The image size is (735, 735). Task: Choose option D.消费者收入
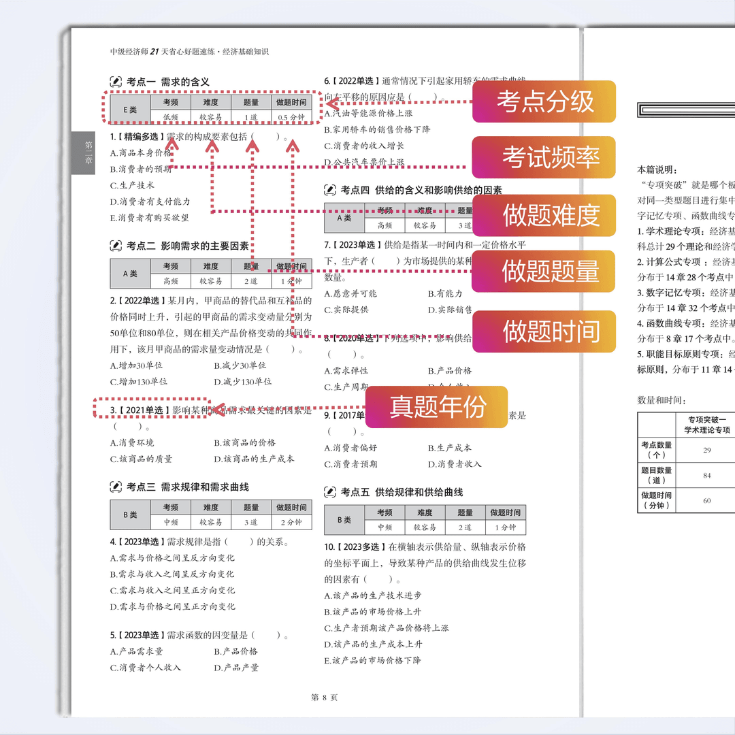click(x=455, y=464)
